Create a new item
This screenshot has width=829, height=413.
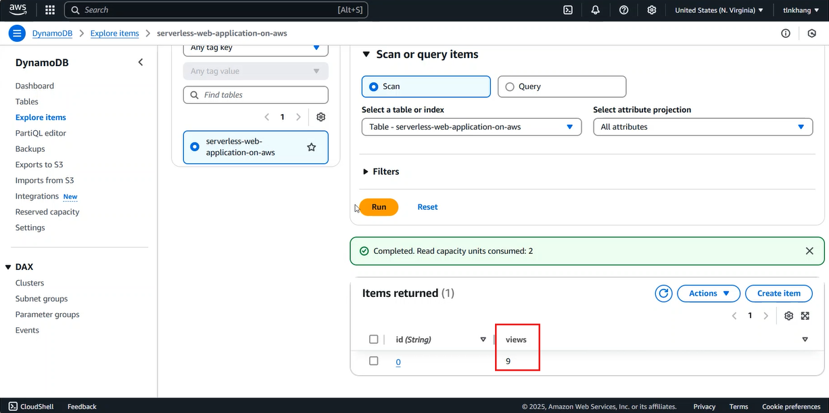pyautogui.click(x=779, y=294)
